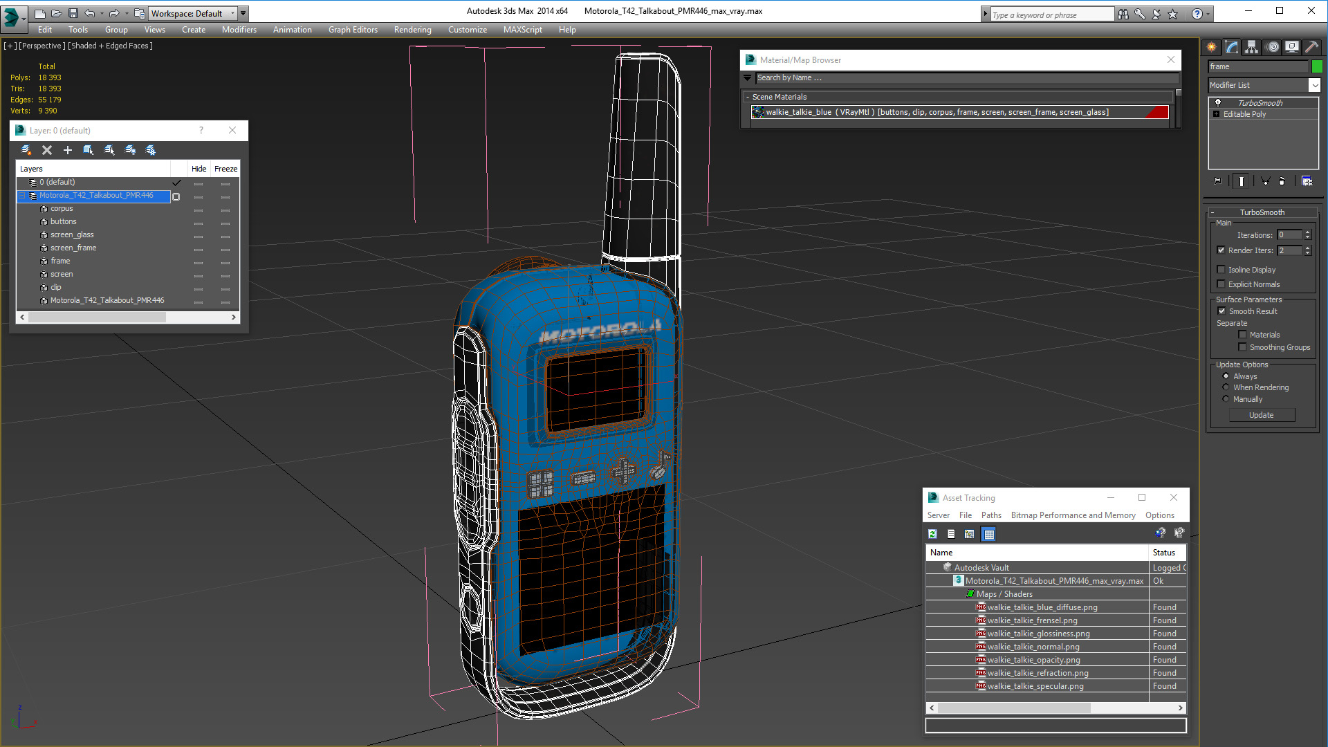This screenshot has height=747, width=1328.
Task: Click the walkie_talkie_blue material red swatch
Action: coord(1156,112)
